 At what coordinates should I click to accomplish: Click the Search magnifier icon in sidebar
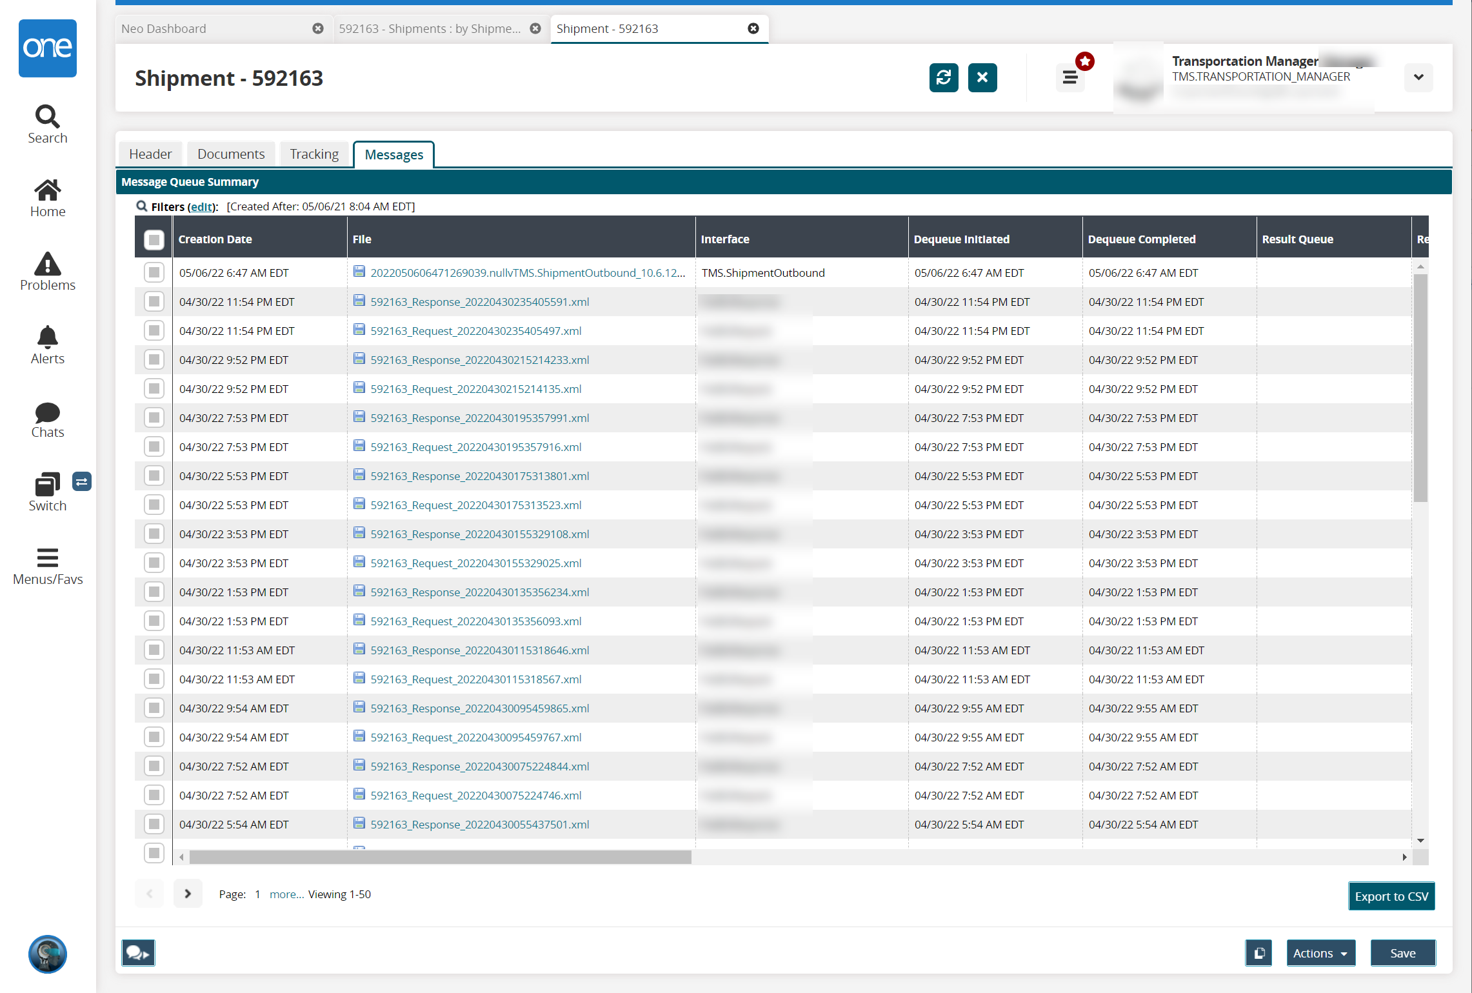(x=47, y=116)
